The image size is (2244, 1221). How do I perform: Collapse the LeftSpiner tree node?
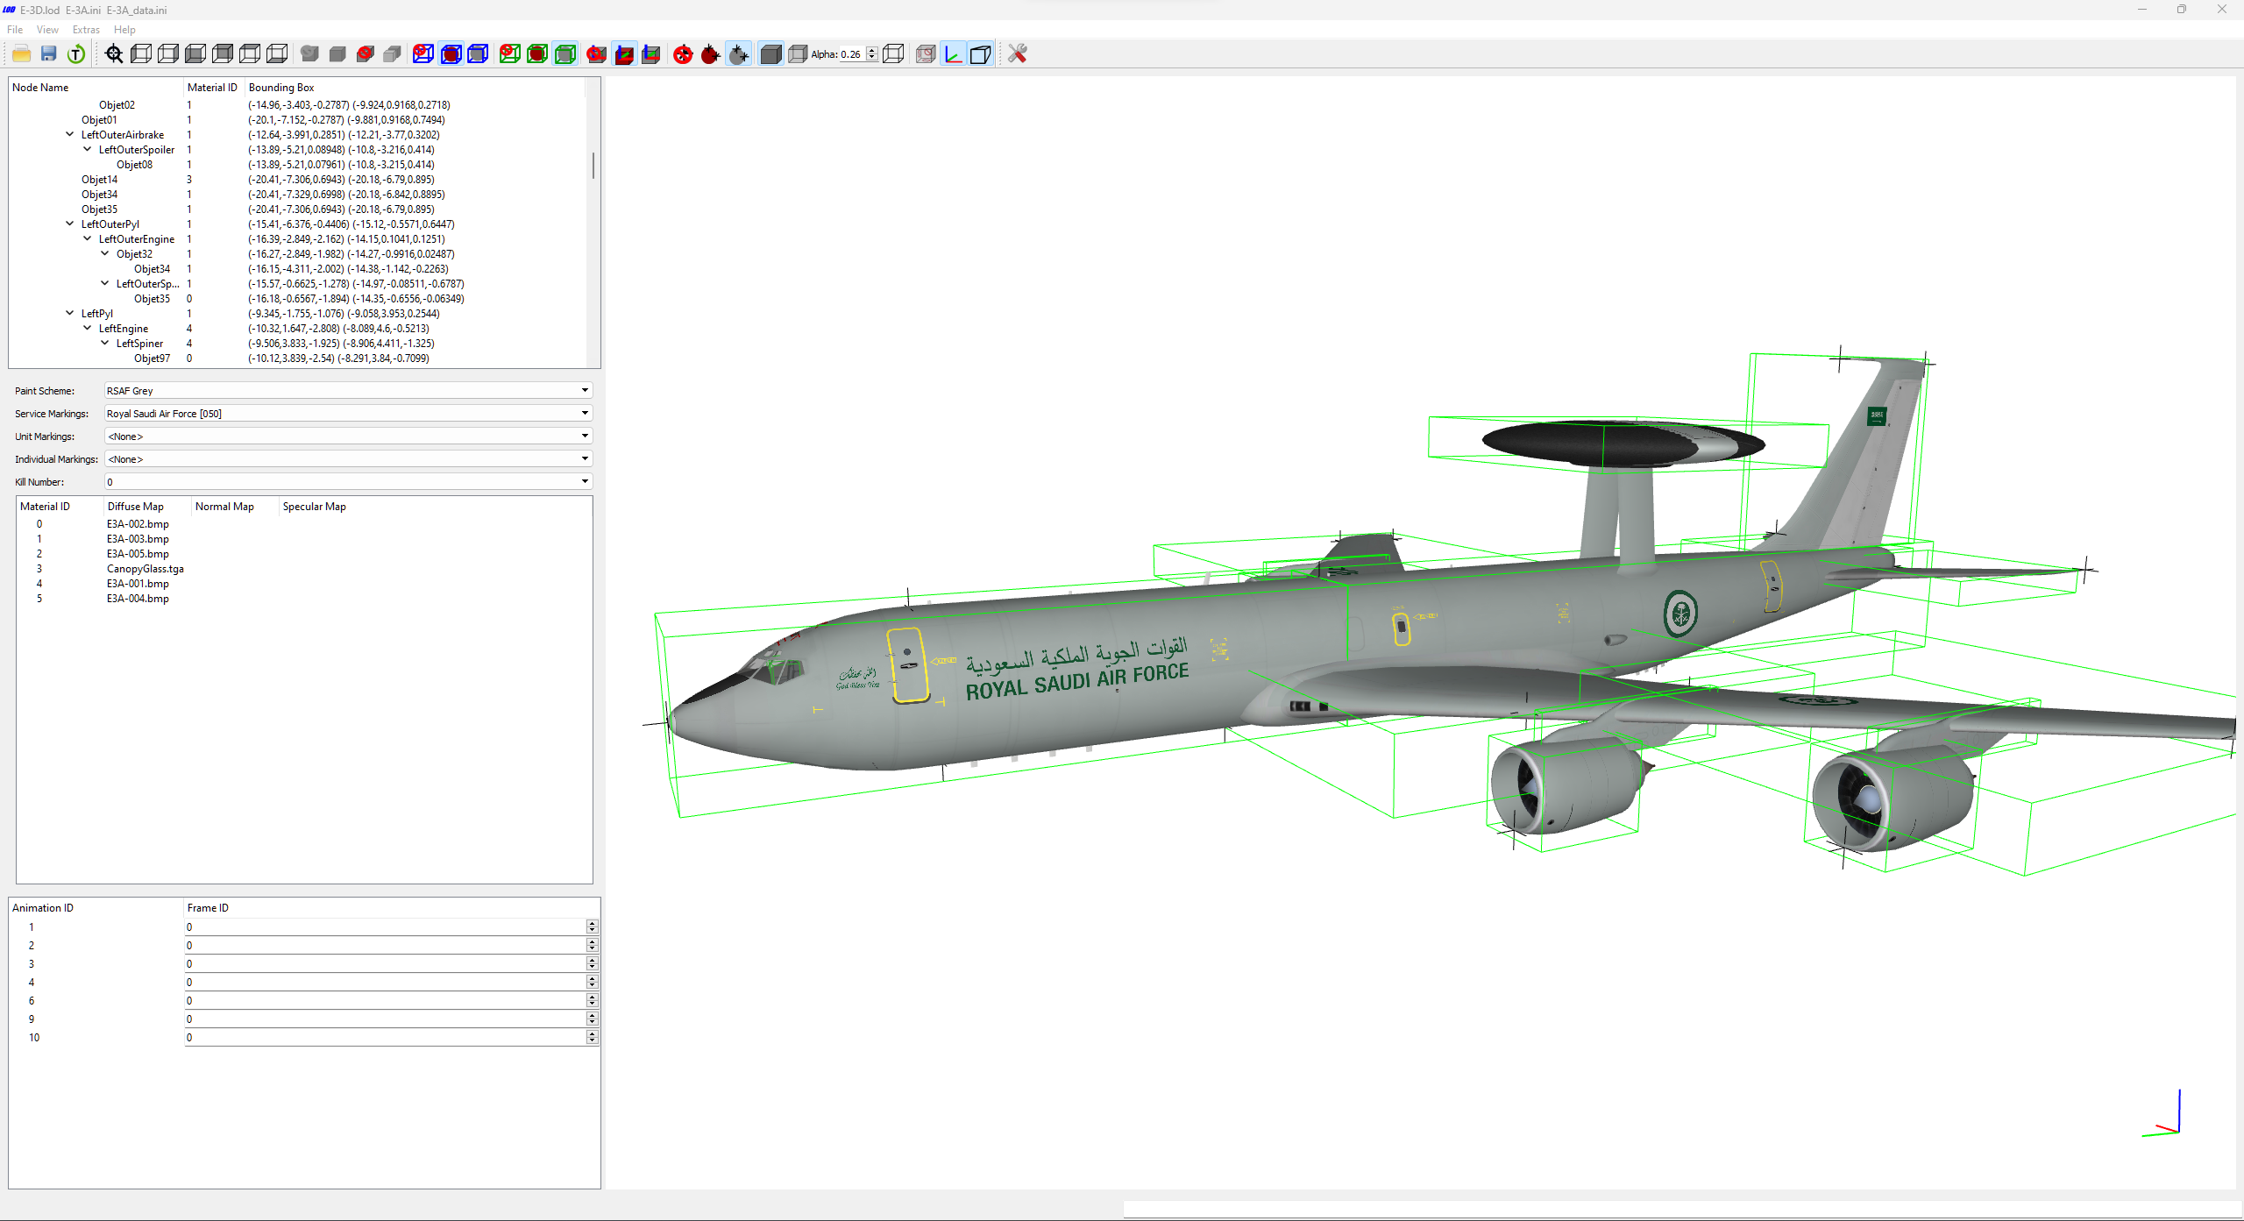point(105,343)
